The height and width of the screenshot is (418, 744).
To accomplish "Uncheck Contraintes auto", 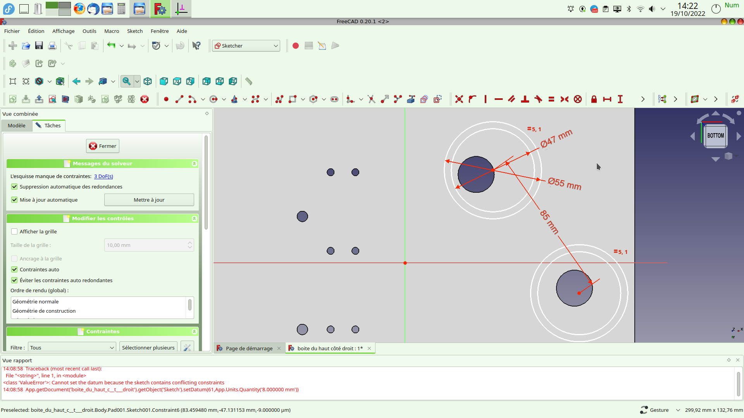I will pos(14,269).
